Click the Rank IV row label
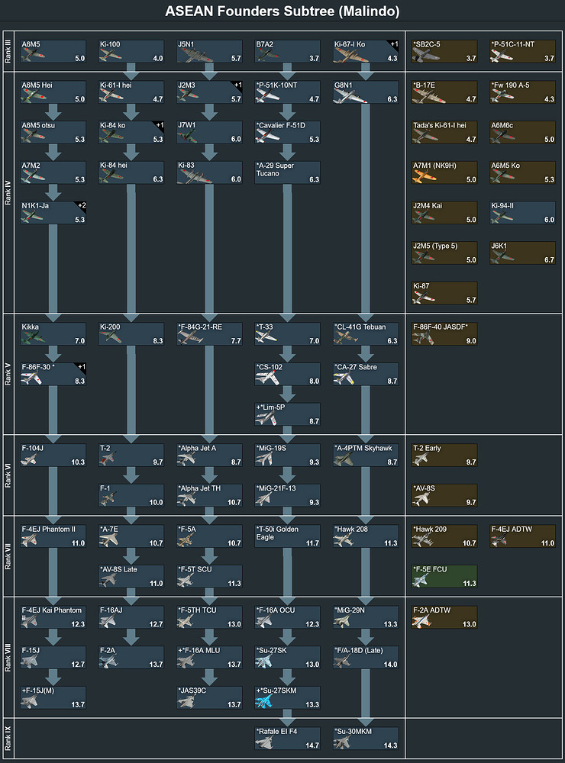Image resolution: width=565 pixels, height=763 pixels. point(8,191)
